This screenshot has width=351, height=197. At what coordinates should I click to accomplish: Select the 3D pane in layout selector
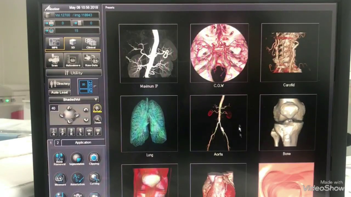[x=84, y=85]
